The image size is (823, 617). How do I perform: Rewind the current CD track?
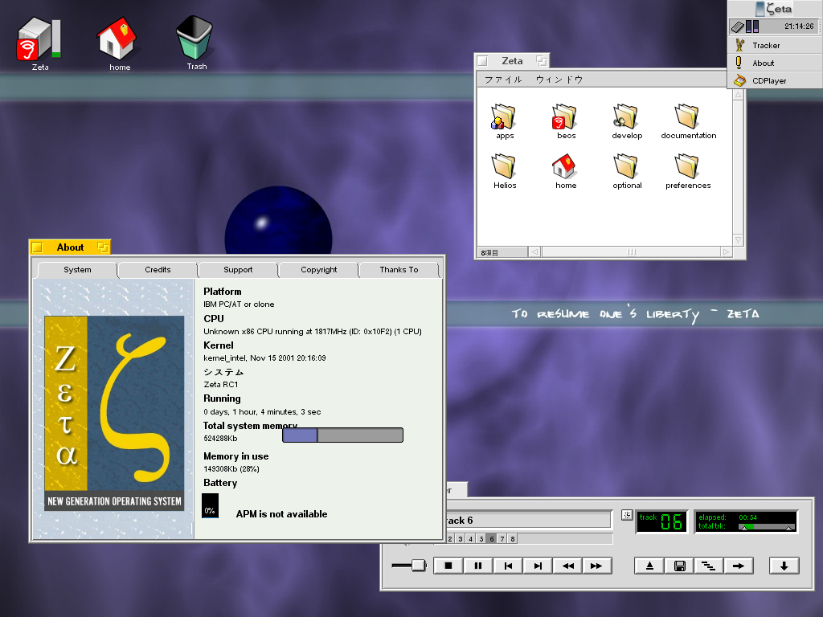(567, 566)
